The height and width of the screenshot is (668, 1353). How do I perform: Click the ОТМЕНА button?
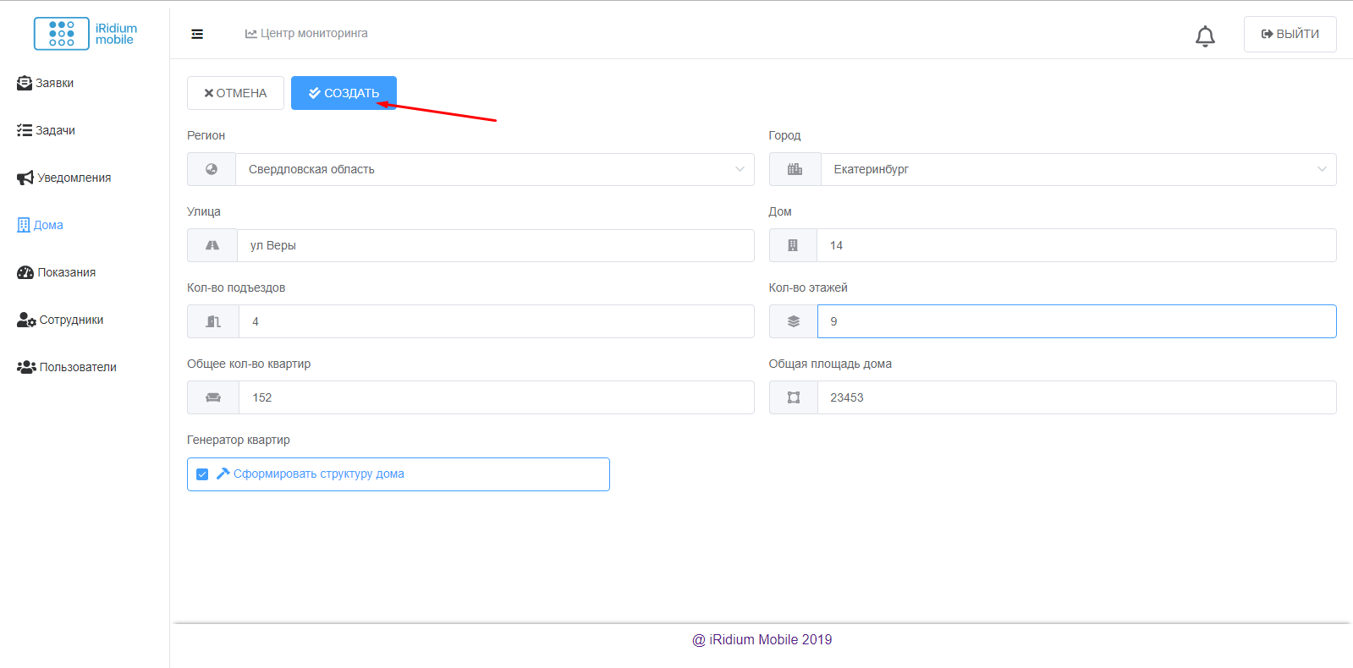point(235,93)
